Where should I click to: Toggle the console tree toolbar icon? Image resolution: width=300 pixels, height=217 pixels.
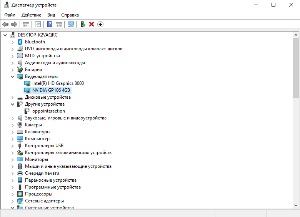pos(26,25)
